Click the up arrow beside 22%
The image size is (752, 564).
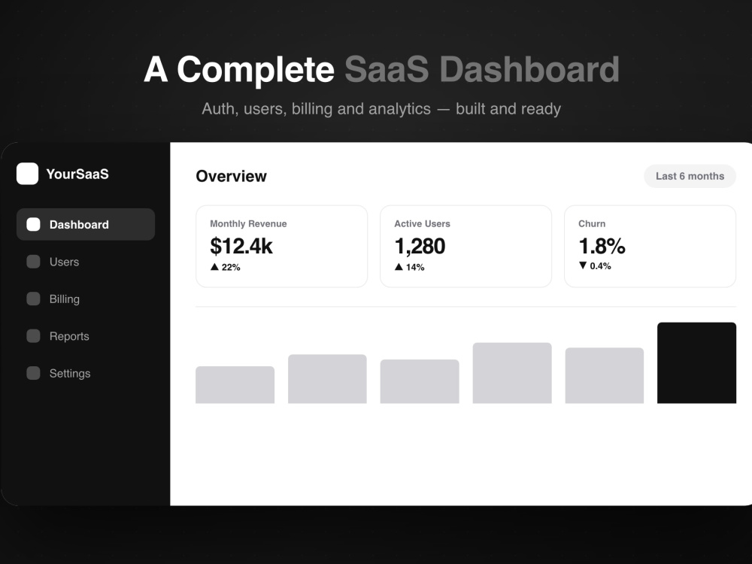[214, 267]
